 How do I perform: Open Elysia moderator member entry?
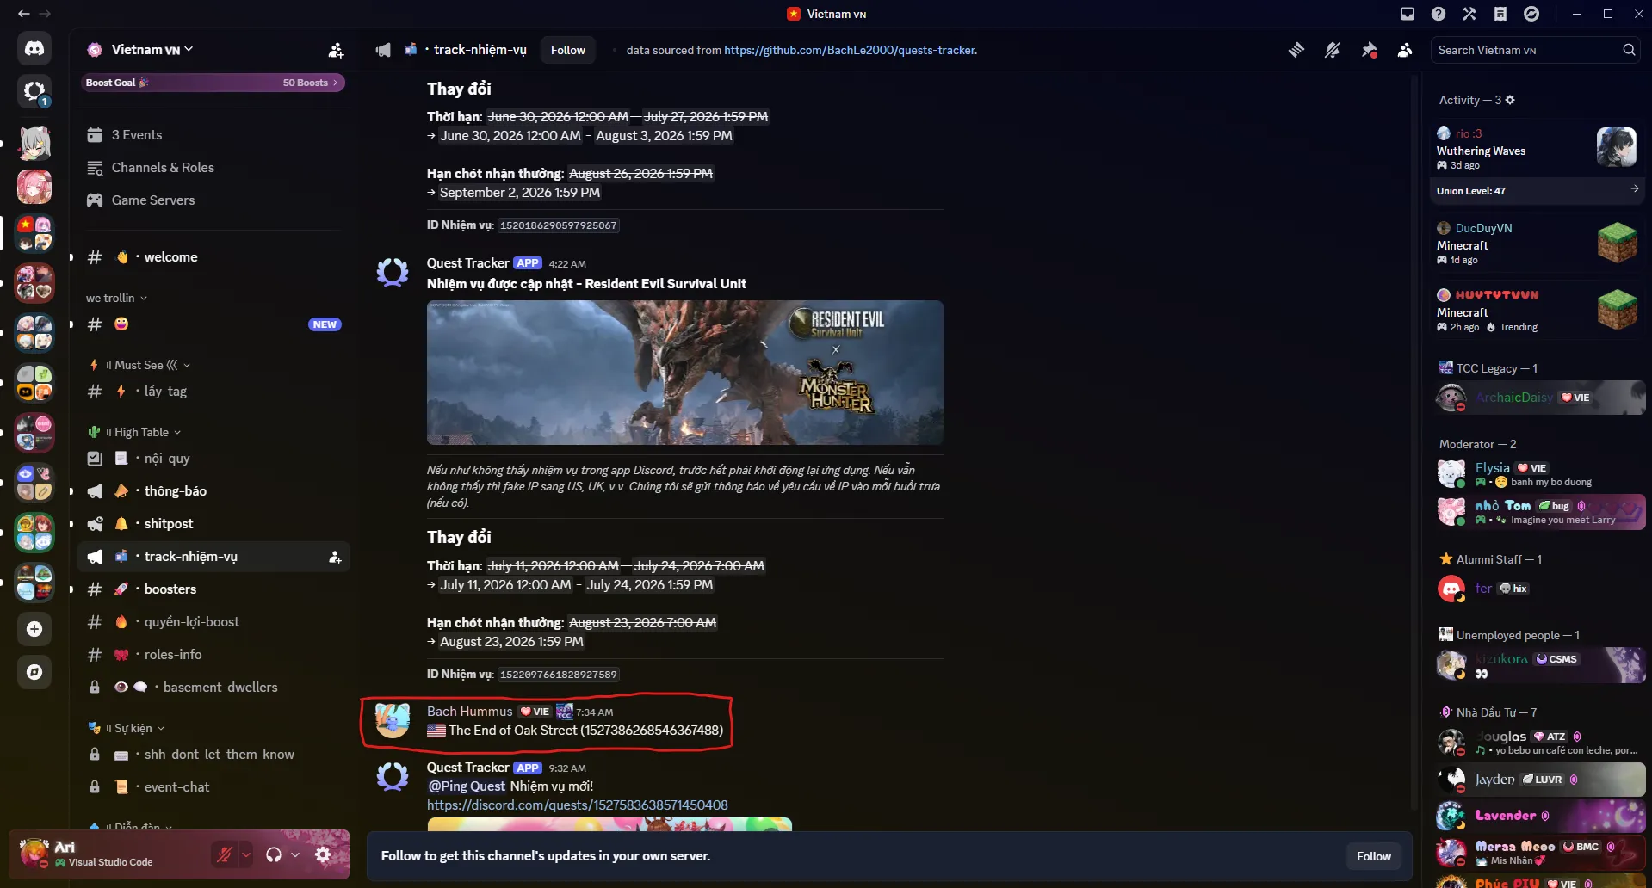[1540, 473]
